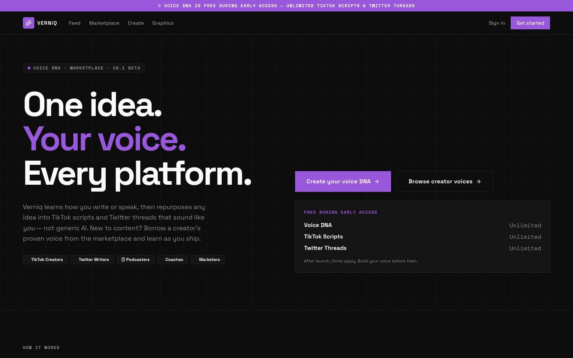Image resolution: width=573 pixels, height=358 pixels.
Task: Click the Unlimited value beside Twitter Threads
Action: [x=525, y=248]
